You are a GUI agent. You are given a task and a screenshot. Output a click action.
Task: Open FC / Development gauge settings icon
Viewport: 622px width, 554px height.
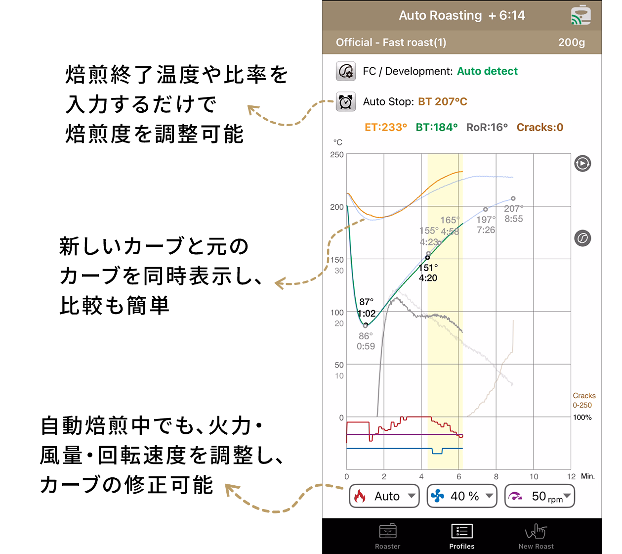point(346,71)
